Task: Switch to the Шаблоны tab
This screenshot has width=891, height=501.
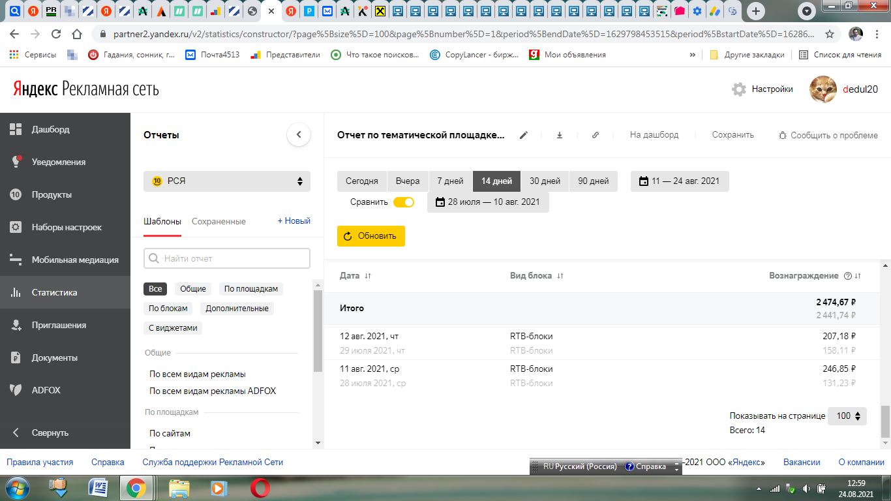Action: point(162,221)
